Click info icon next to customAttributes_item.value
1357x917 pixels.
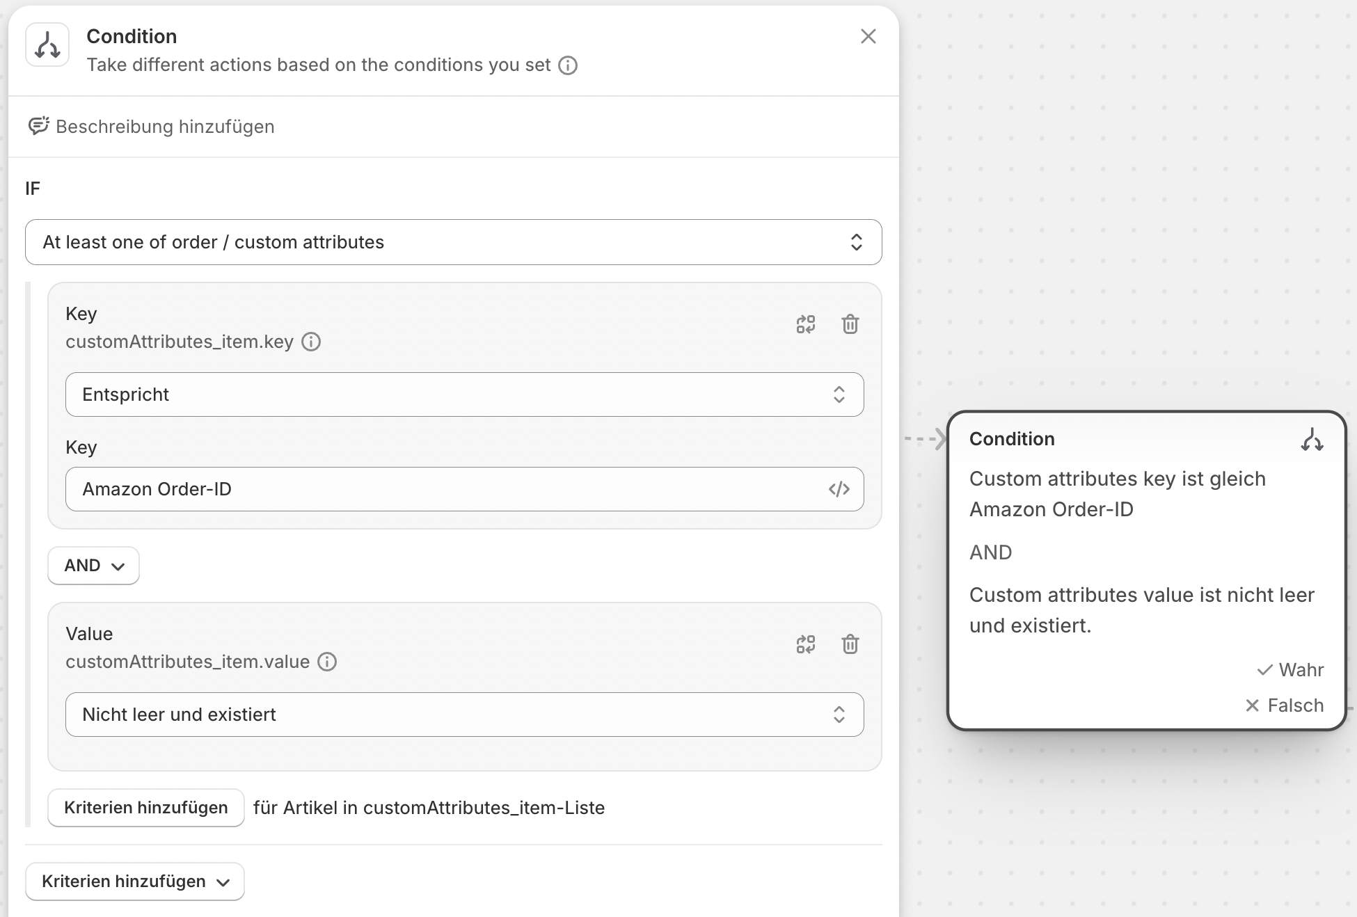coord(327,662)
